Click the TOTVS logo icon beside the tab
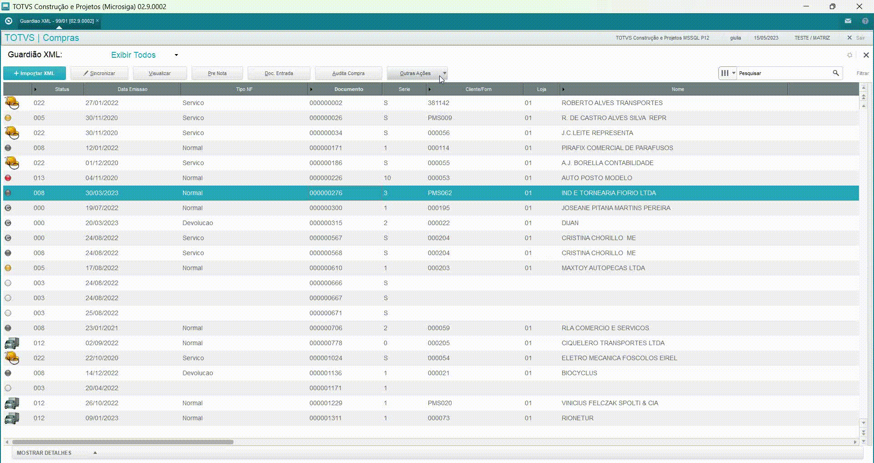 8,21
